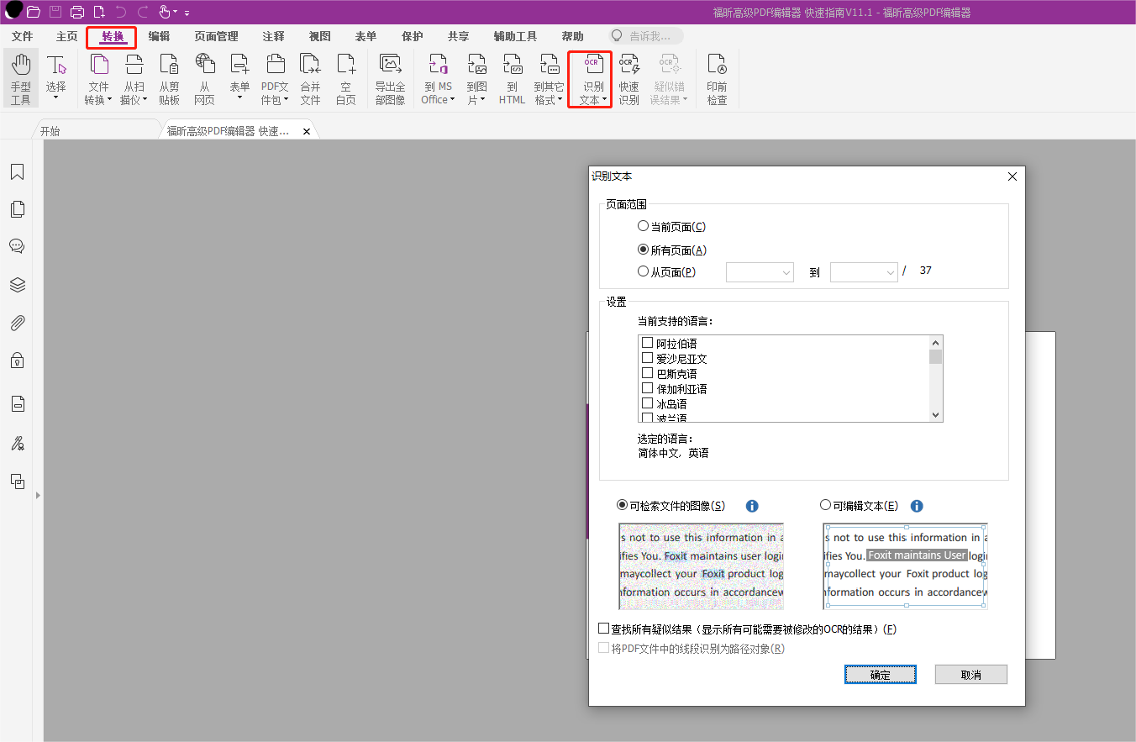The width and height of the screenshot is (1136, 742).
Task: Expand the To Other Formats (到其它格式) arrow
Action: coord(560,100)
